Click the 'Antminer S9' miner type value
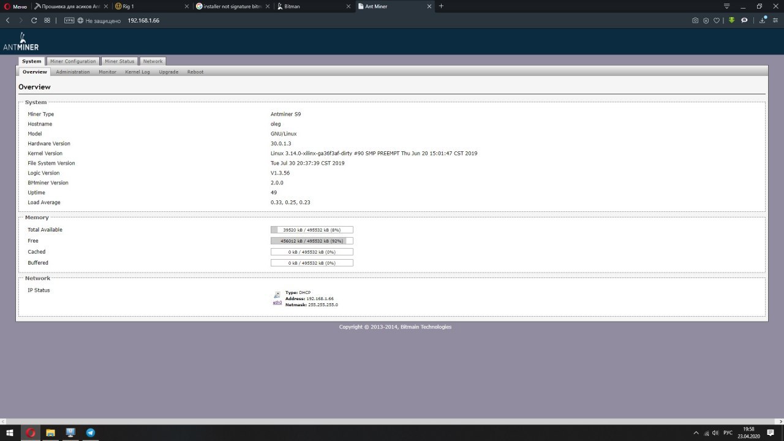Screen dimensions: 784x441 [x=286, y=114]
